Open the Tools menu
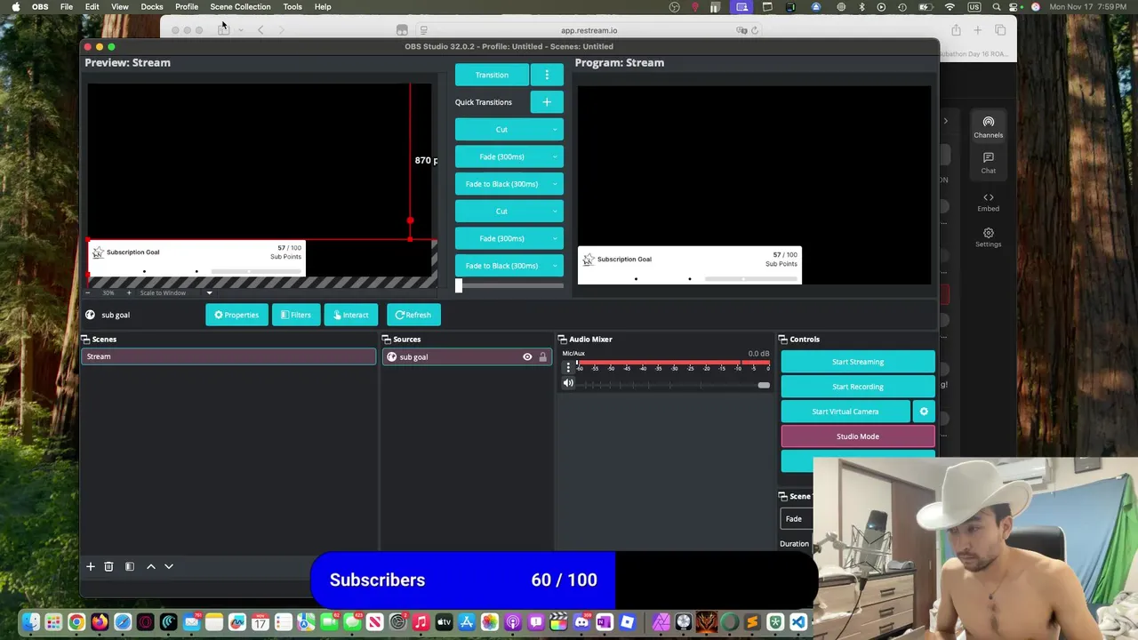The image size is (1138, 640). 293,7
